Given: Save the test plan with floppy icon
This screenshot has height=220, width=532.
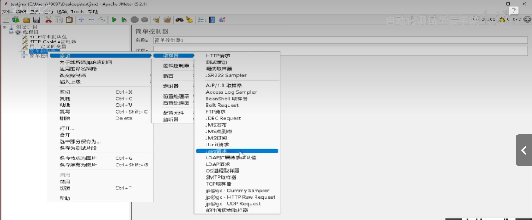Looking at the screenshot, I should 36,20.
